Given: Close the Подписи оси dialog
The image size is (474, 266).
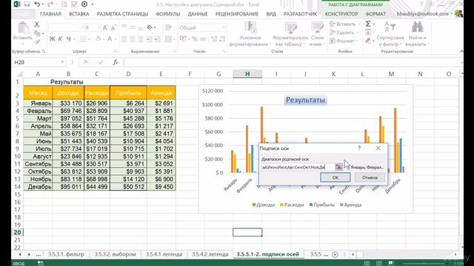Looking at the screenshot, I should [378, 148].
